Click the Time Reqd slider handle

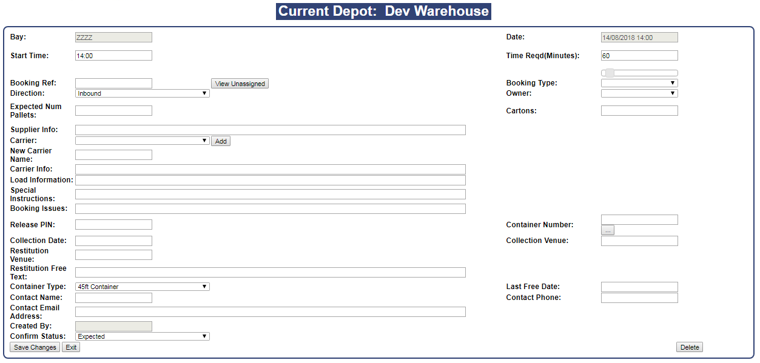click(x=610, y=73)
